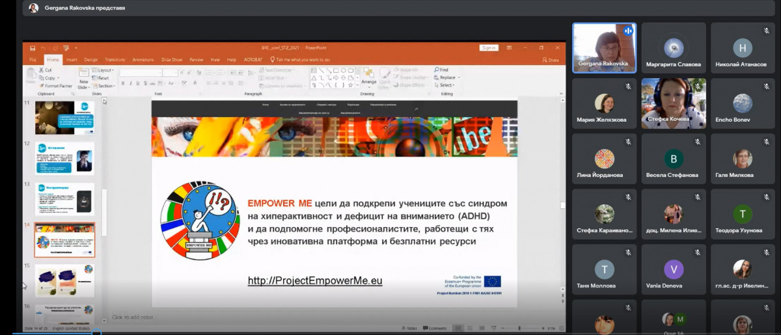This screenshot has height=335, width=781.
Task: Select Стефка Кочева video tile
Action: (674, 104)
